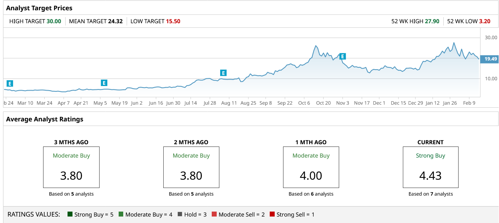Select the 3 MTHS AGO rating box
This screenshot has height=223, width=499.
tap(71, 167)
